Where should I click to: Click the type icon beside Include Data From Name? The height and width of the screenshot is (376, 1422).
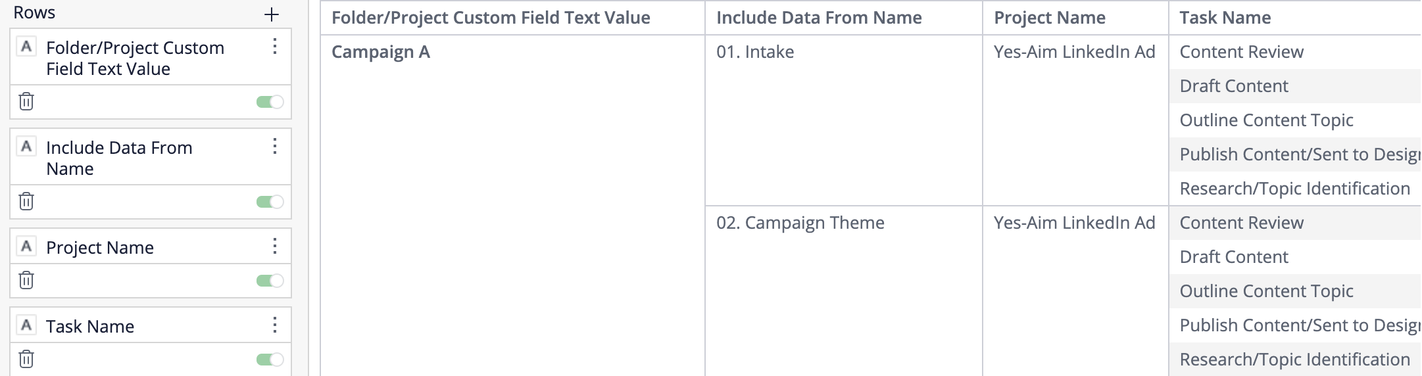[26, 146]
